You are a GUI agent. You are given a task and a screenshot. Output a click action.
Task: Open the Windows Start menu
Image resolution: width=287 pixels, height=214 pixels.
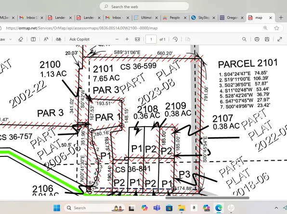(x=57, y=208)
